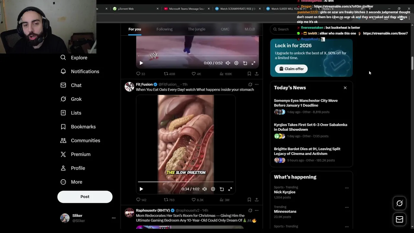Viewport: 414px width, 233px height.
Task: Seek on the top video progress bar
Action: tap(197, 56)
